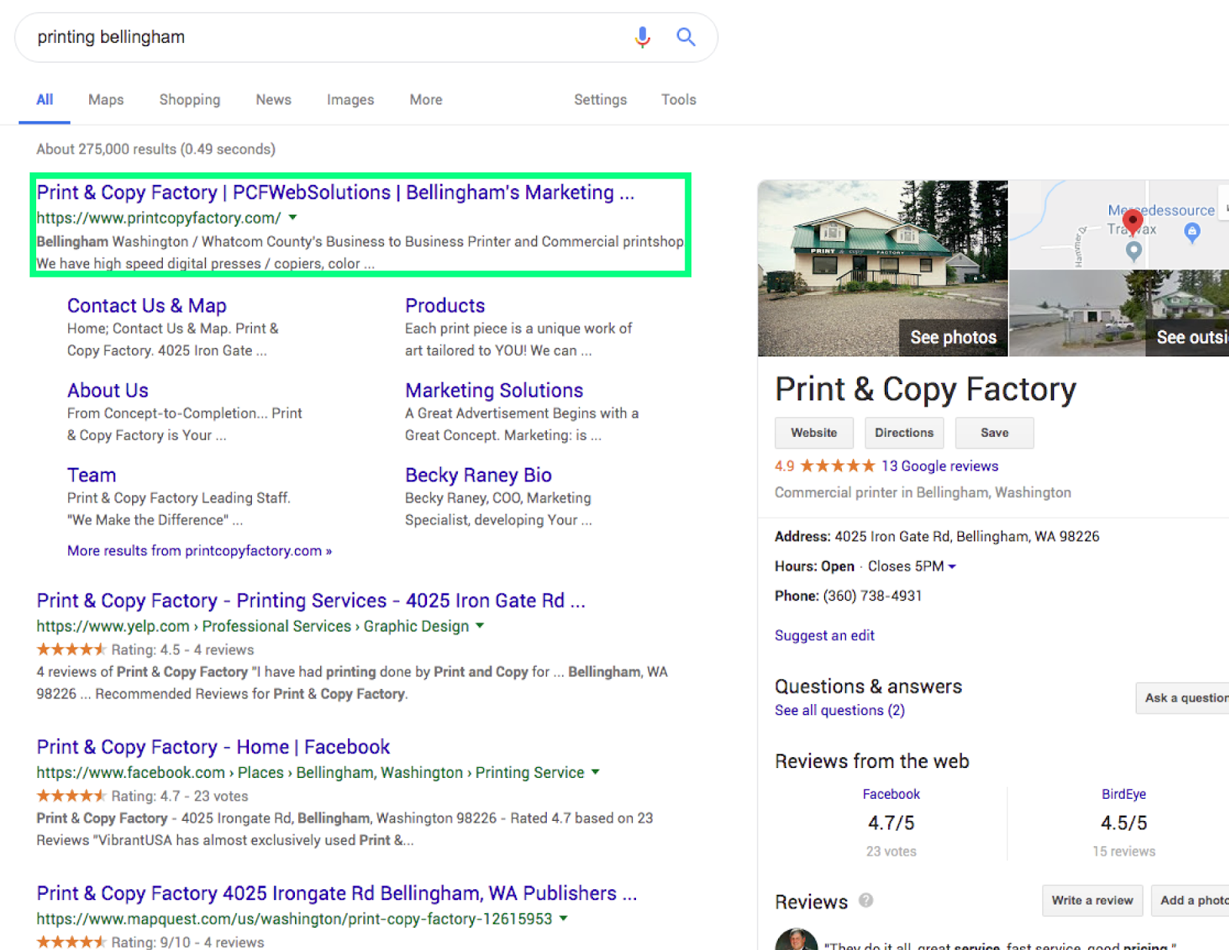Click the blue search magnifier icon
This screenshot has height=950, width=1229.
click(686, 37)
